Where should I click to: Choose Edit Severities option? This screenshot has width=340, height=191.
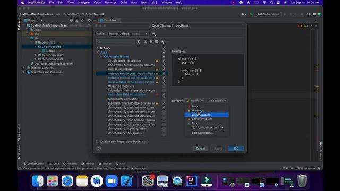click(207, 133)
